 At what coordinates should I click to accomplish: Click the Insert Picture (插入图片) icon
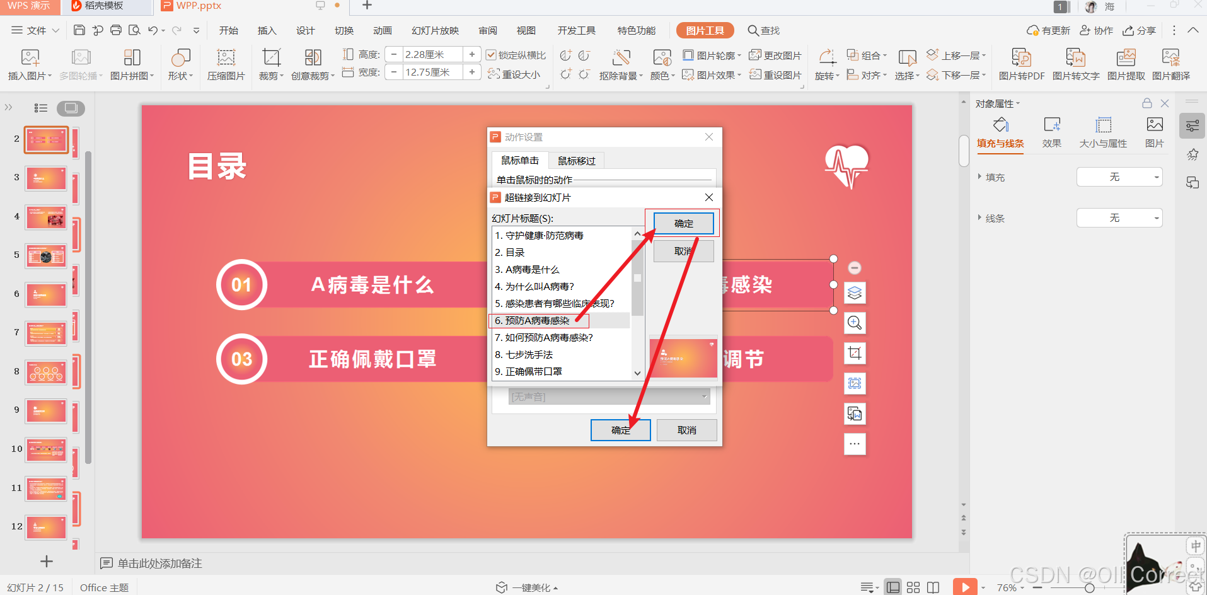click(x=30, y=58)
